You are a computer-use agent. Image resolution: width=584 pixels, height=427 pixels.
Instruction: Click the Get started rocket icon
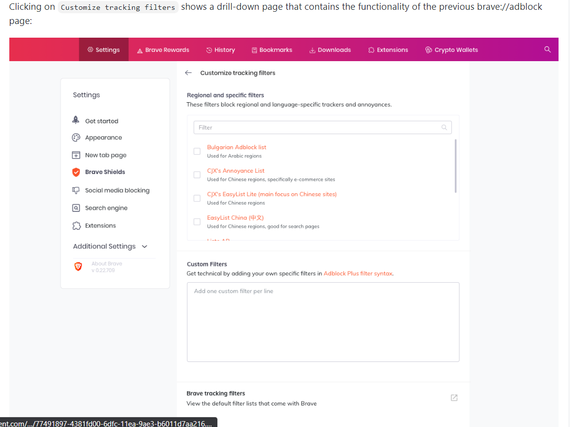coord(76,120)
